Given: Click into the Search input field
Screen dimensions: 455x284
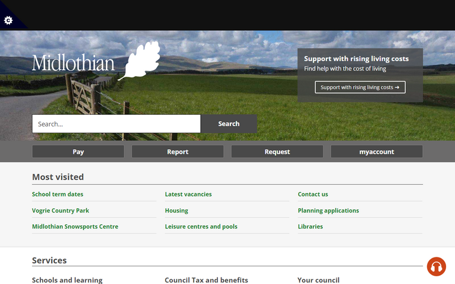Looking at the screenshot, I should (x=116, y=124).
